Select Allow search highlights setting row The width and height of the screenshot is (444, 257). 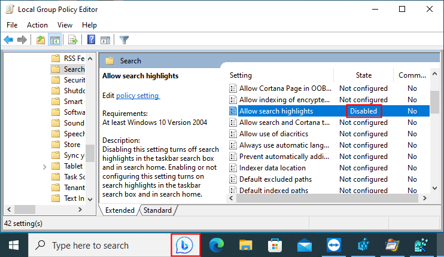[275, 111]
